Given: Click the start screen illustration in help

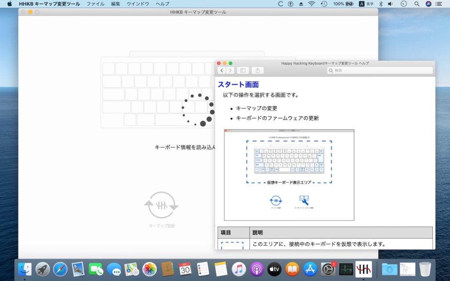Looking at the screenshot, I should tap(289, 175).
